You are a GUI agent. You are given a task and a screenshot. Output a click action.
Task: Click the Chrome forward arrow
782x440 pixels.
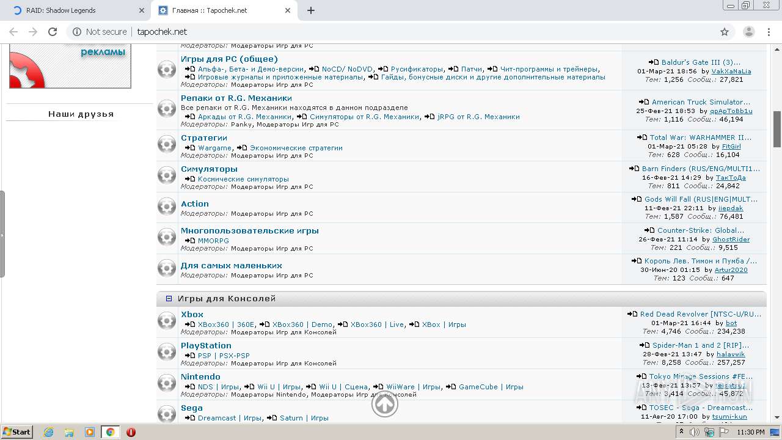(x=33, y=32)
